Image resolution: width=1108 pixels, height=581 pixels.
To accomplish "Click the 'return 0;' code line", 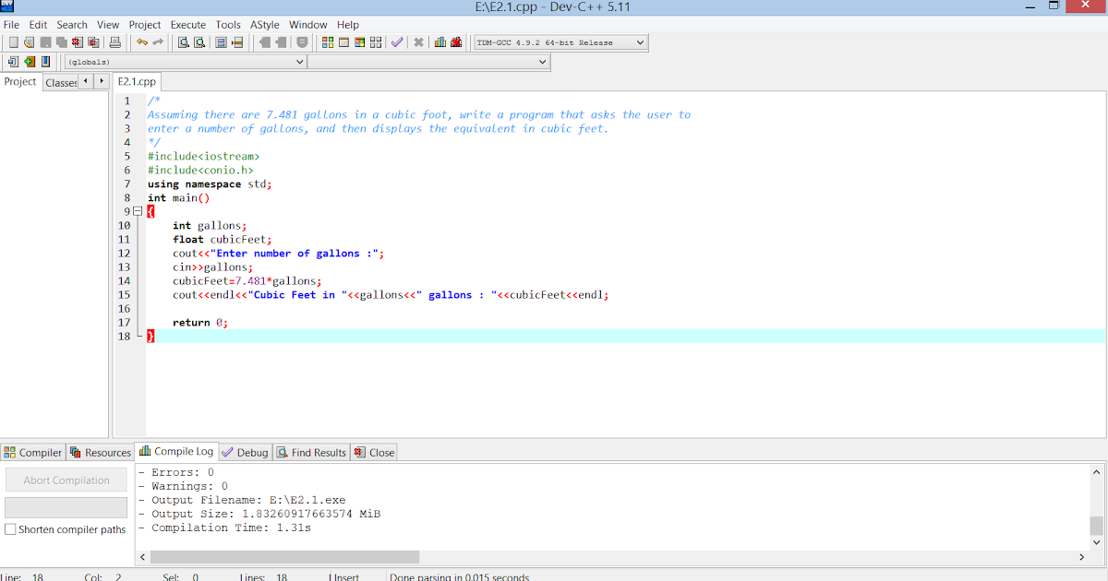I will pos(199,323).
